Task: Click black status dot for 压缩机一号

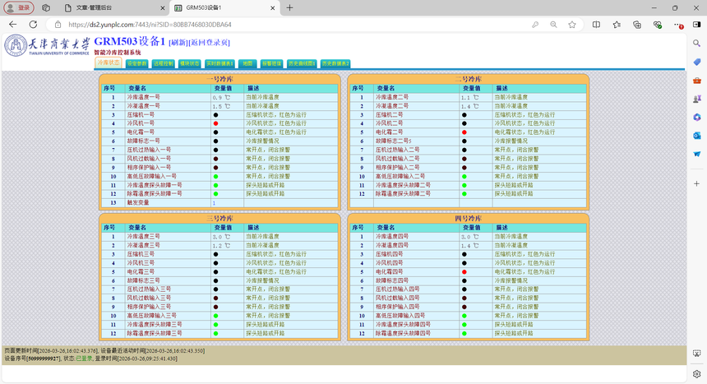Action: tap(215, 114)
